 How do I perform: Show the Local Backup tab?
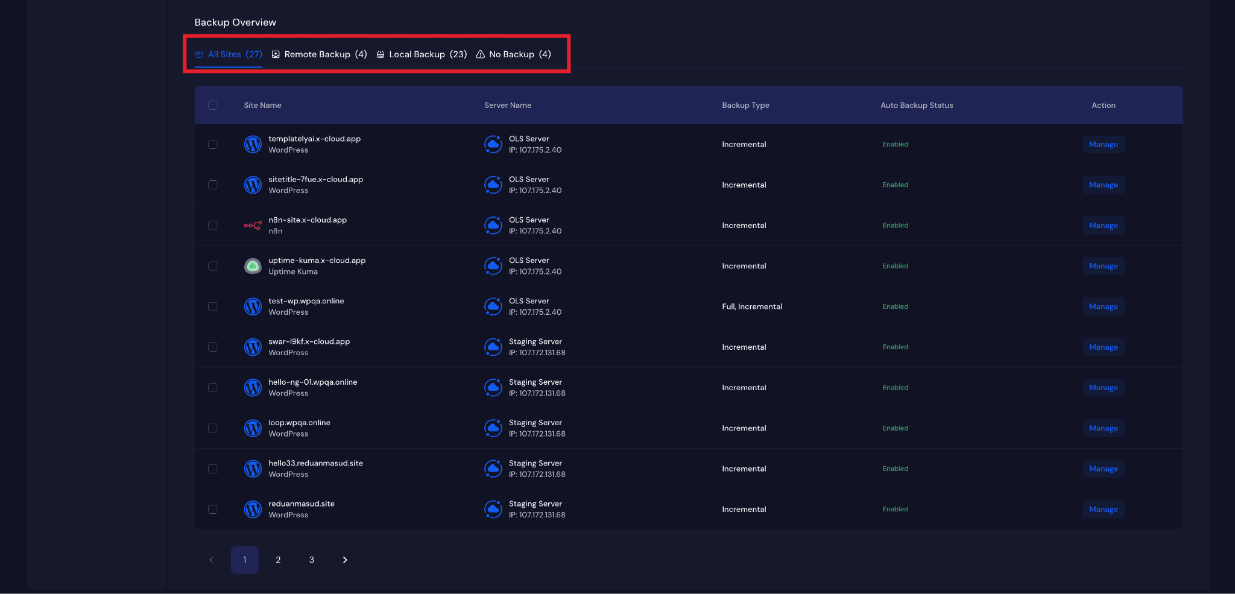(422, 54)
